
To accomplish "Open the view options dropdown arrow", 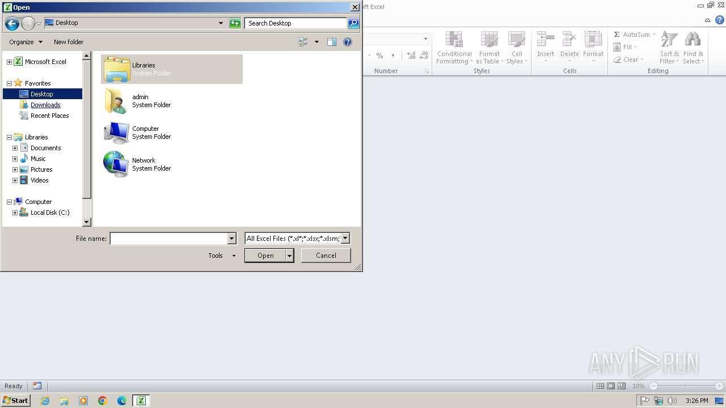I will 316,42.
